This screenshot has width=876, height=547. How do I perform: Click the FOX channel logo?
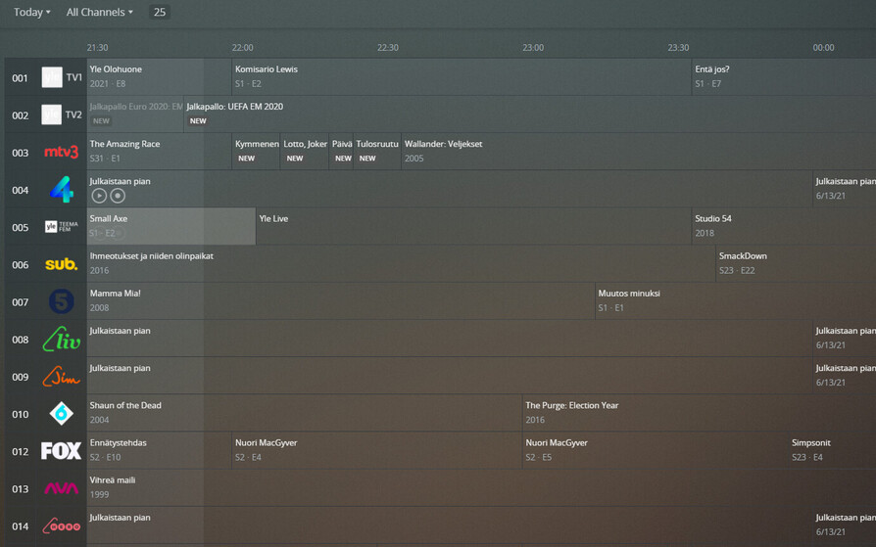coord(62,451)
